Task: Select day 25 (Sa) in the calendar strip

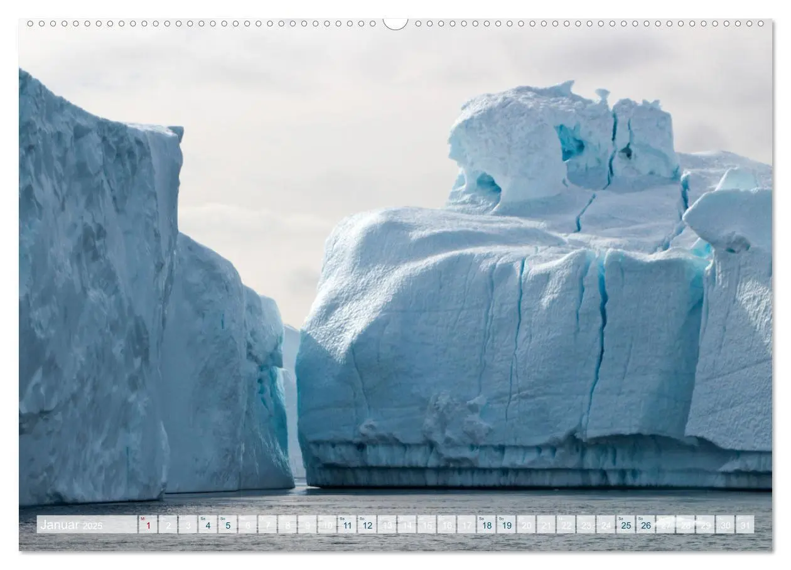Action: coord(625,525)
